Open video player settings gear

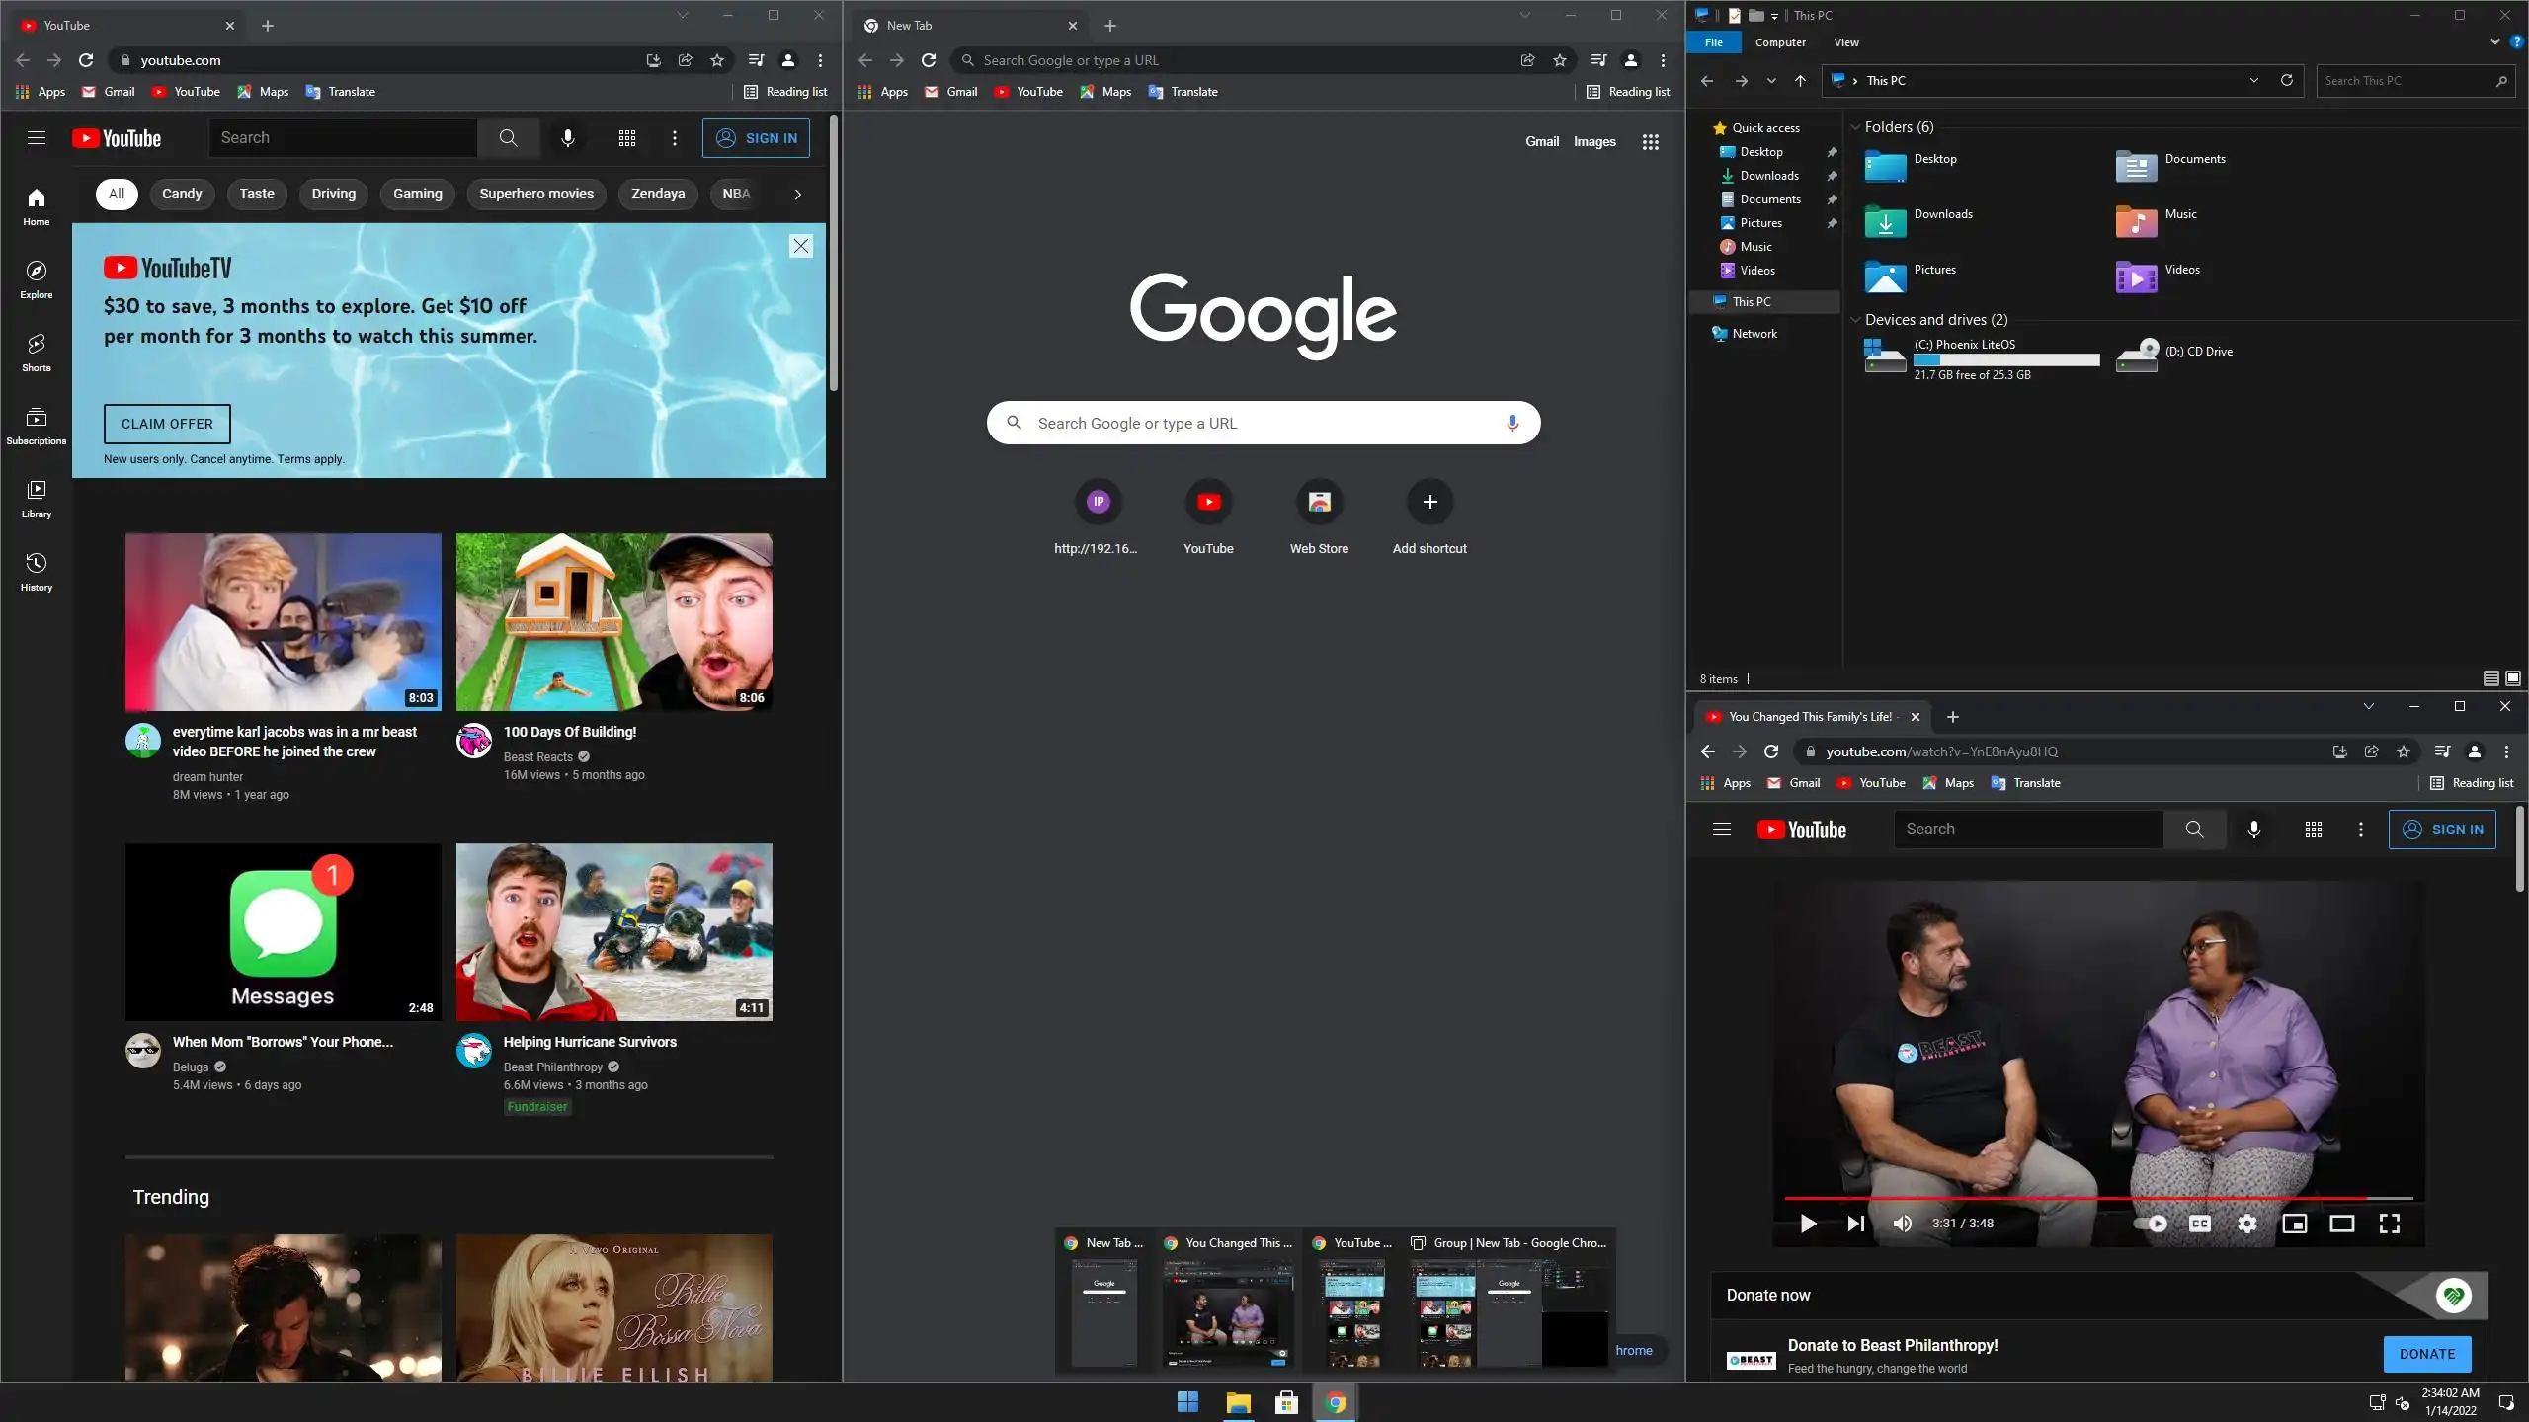pos(2246,1224)
